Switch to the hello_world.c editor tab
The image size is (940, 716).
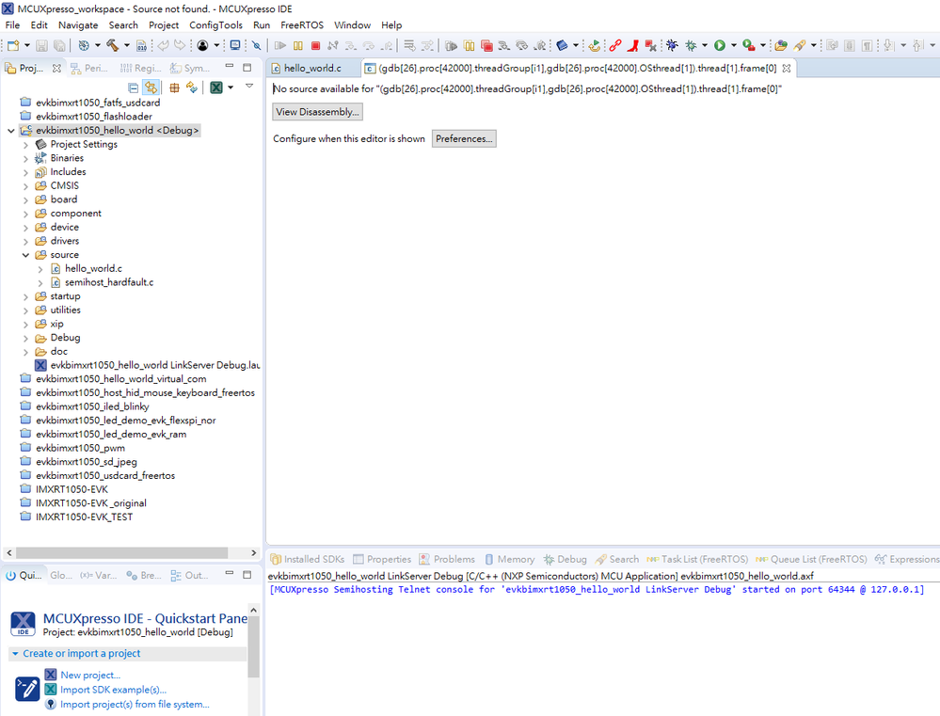point(312,69)
